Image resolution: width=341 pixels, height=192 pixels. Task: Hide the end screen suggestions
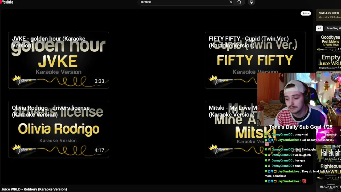tap(306, 13)
